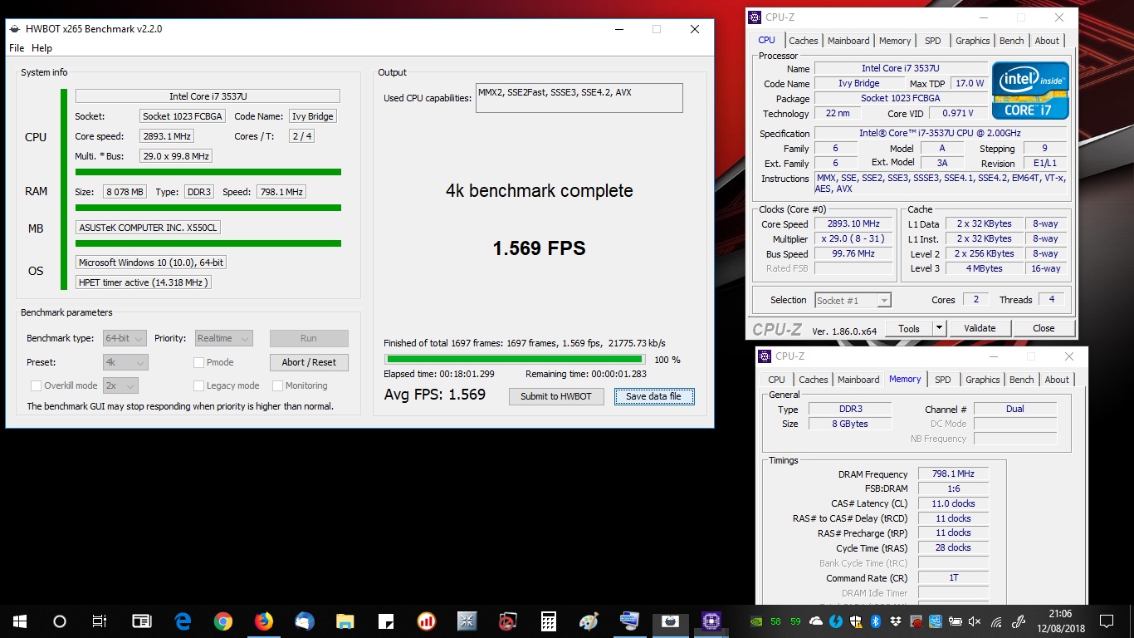
Task: Open Graphics tab in lower CPU-Z window
Action: tap(983, 380)
